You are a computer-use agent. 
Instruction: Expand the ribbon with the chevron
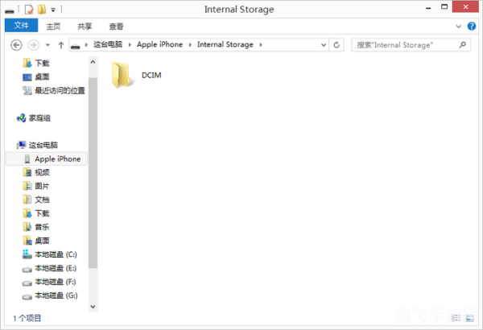click(x=459, y=26)
